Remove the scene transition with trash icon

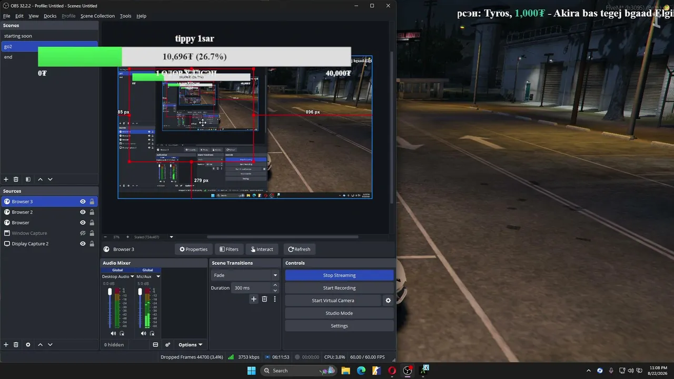(264, 299)
